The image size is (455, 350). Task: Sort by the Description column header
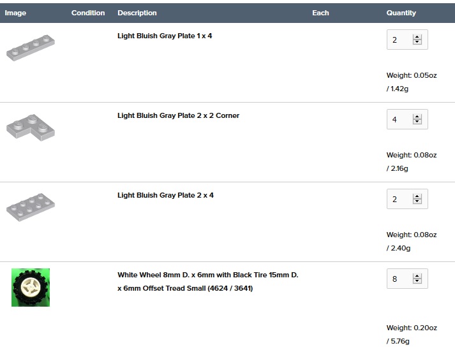pyautogui.click(x=137, y=13)
